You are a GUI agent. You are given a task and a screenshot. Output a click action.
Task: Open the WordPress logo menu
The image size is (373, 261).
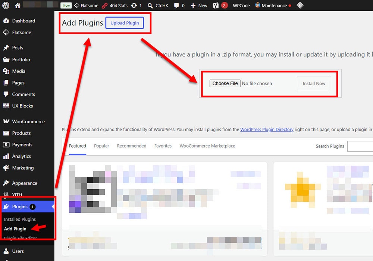tap(6, 5)
